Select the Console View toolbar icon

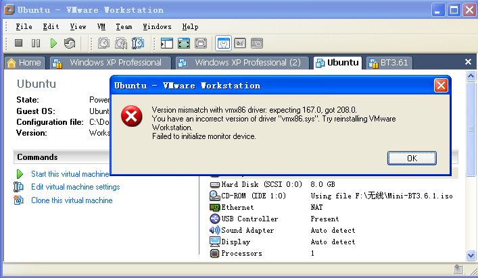coord(257,43)
